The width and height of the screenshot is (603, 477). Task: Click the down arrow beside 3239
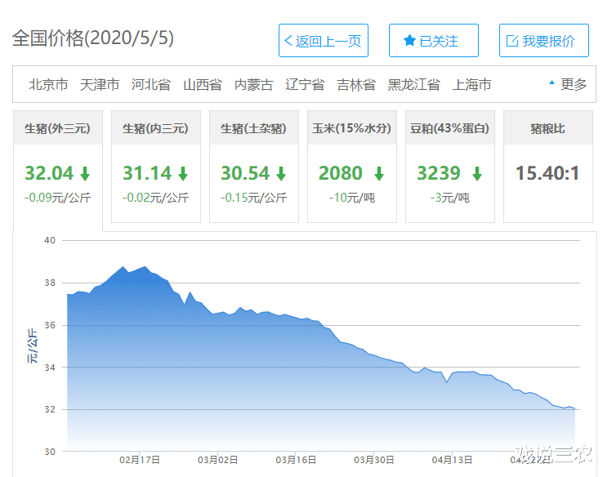click(477, 174)
